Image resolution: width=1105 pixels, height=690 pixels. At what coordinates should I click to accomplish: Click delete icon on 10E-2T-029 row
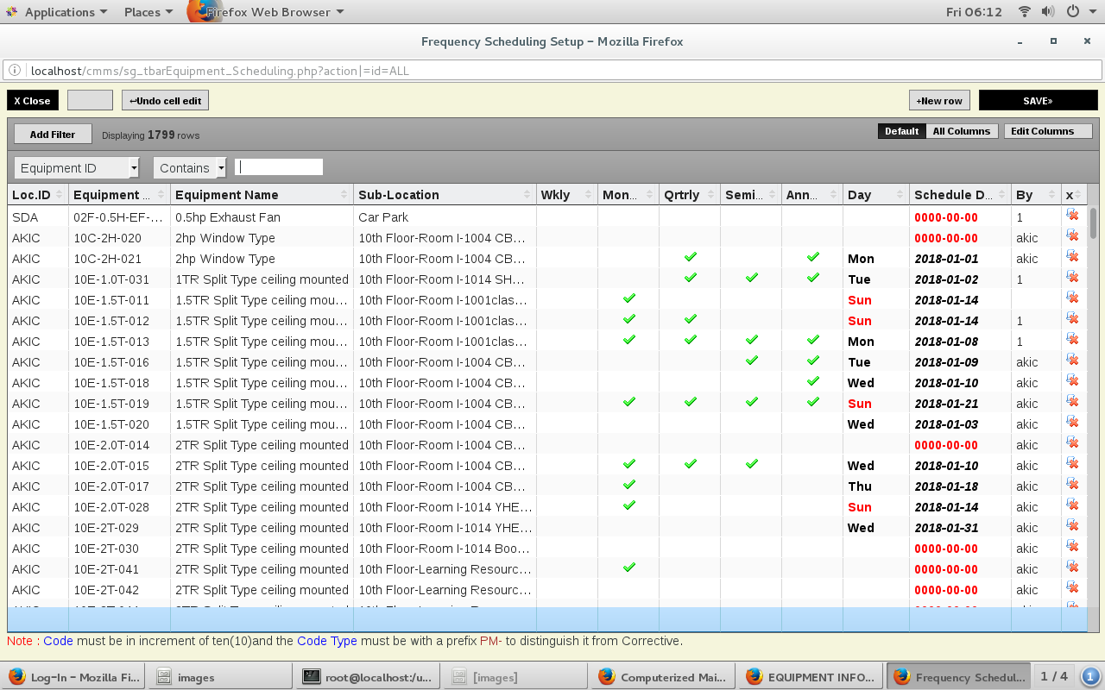coord(1072,526)
